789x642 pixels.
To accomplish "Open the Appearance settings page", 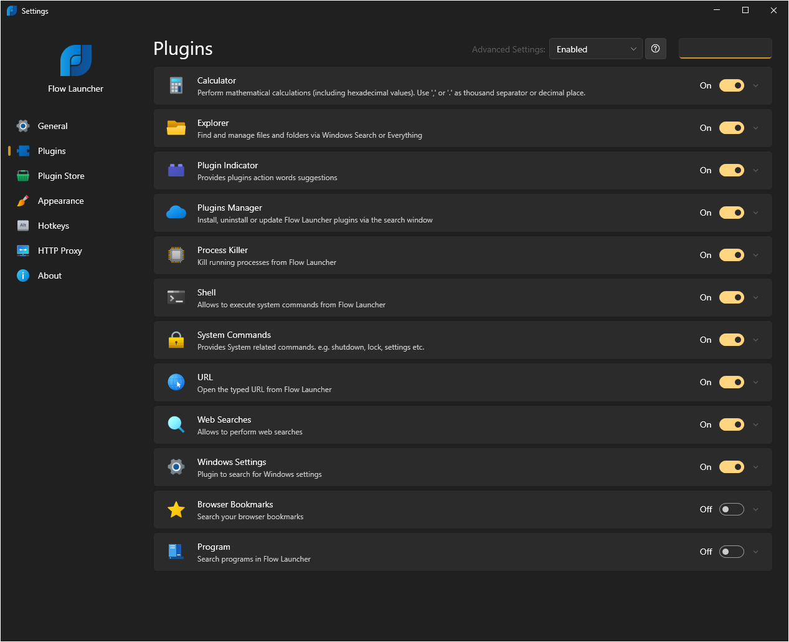I will tap(76, 201).
